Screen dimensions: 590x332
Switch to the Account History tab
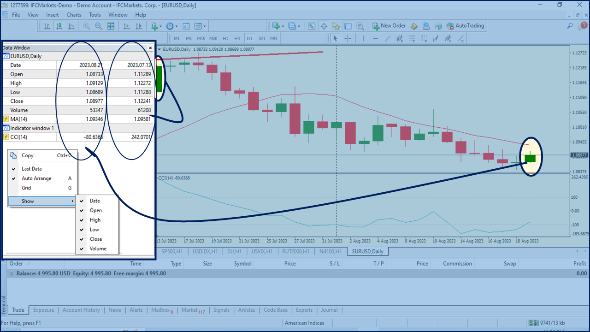point(81,310)
